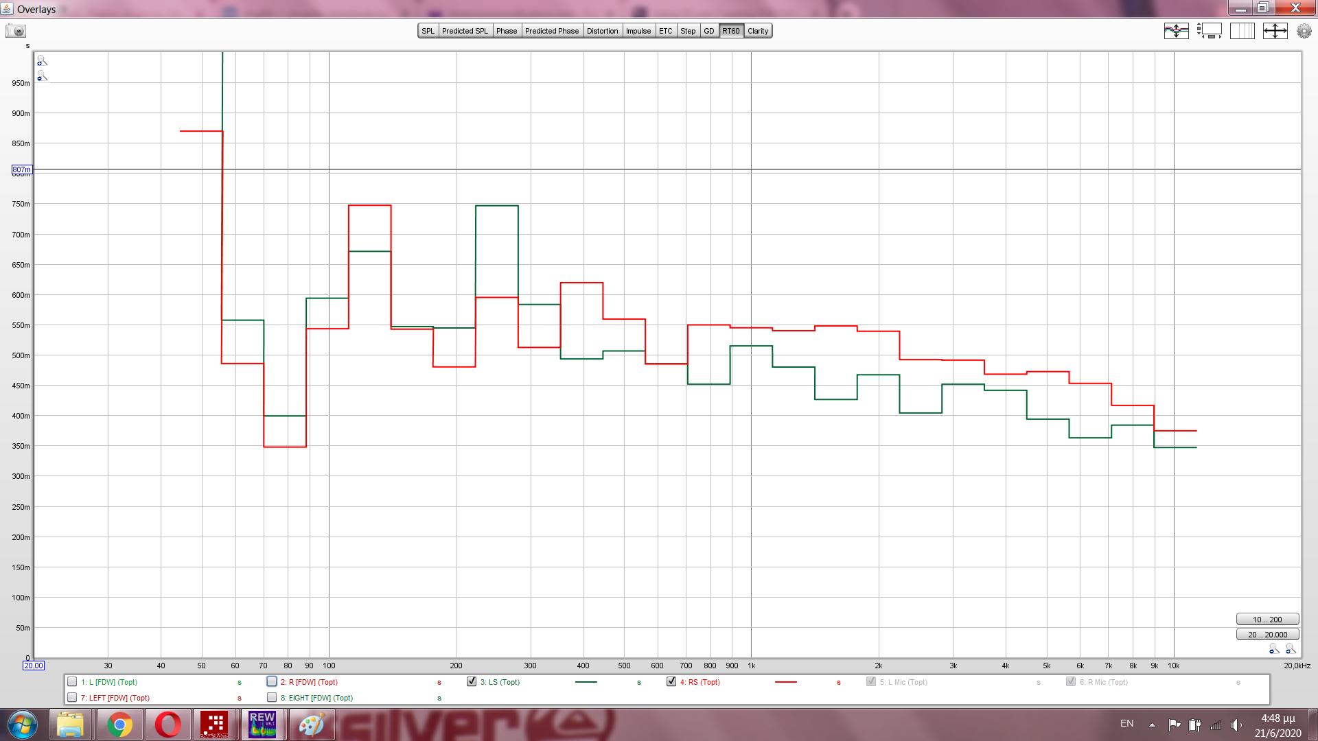Image resolution: width=1318 pixels, height=741 pixels.
Task: Click the graph limits crossed-arrows icon
Action: [x=1275, y=31]
